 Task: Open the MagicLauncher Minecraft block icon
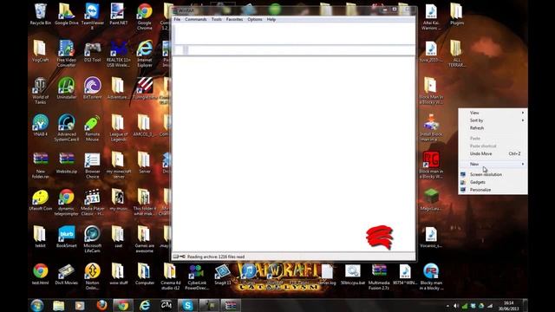click(431, 200)
